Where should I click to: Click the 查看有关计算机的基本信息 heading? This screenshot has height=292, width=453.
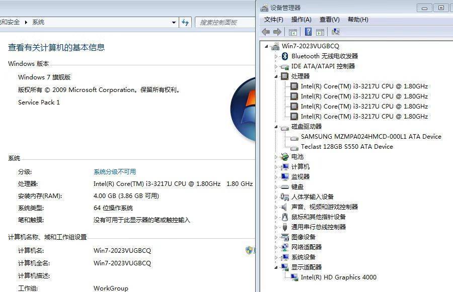(56, 47)
